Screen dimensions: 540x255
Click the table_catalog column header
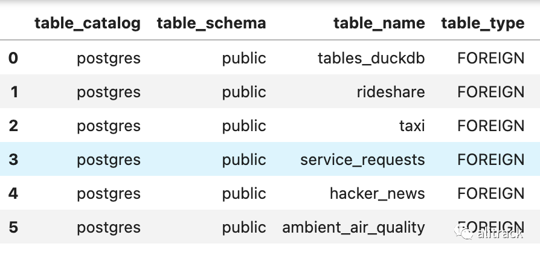point(88,24)
